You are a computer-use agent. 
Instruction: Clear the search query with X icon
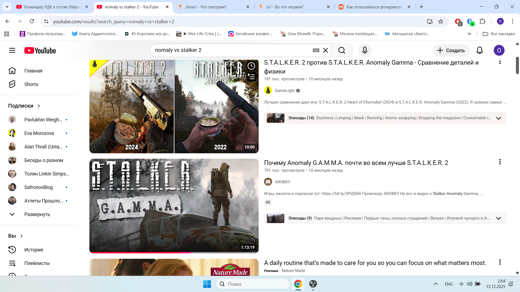326,50
